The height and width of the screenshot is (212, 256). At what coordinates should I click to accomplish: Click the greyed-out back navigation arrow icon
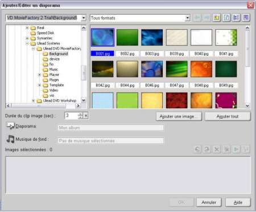coord(197,18)
